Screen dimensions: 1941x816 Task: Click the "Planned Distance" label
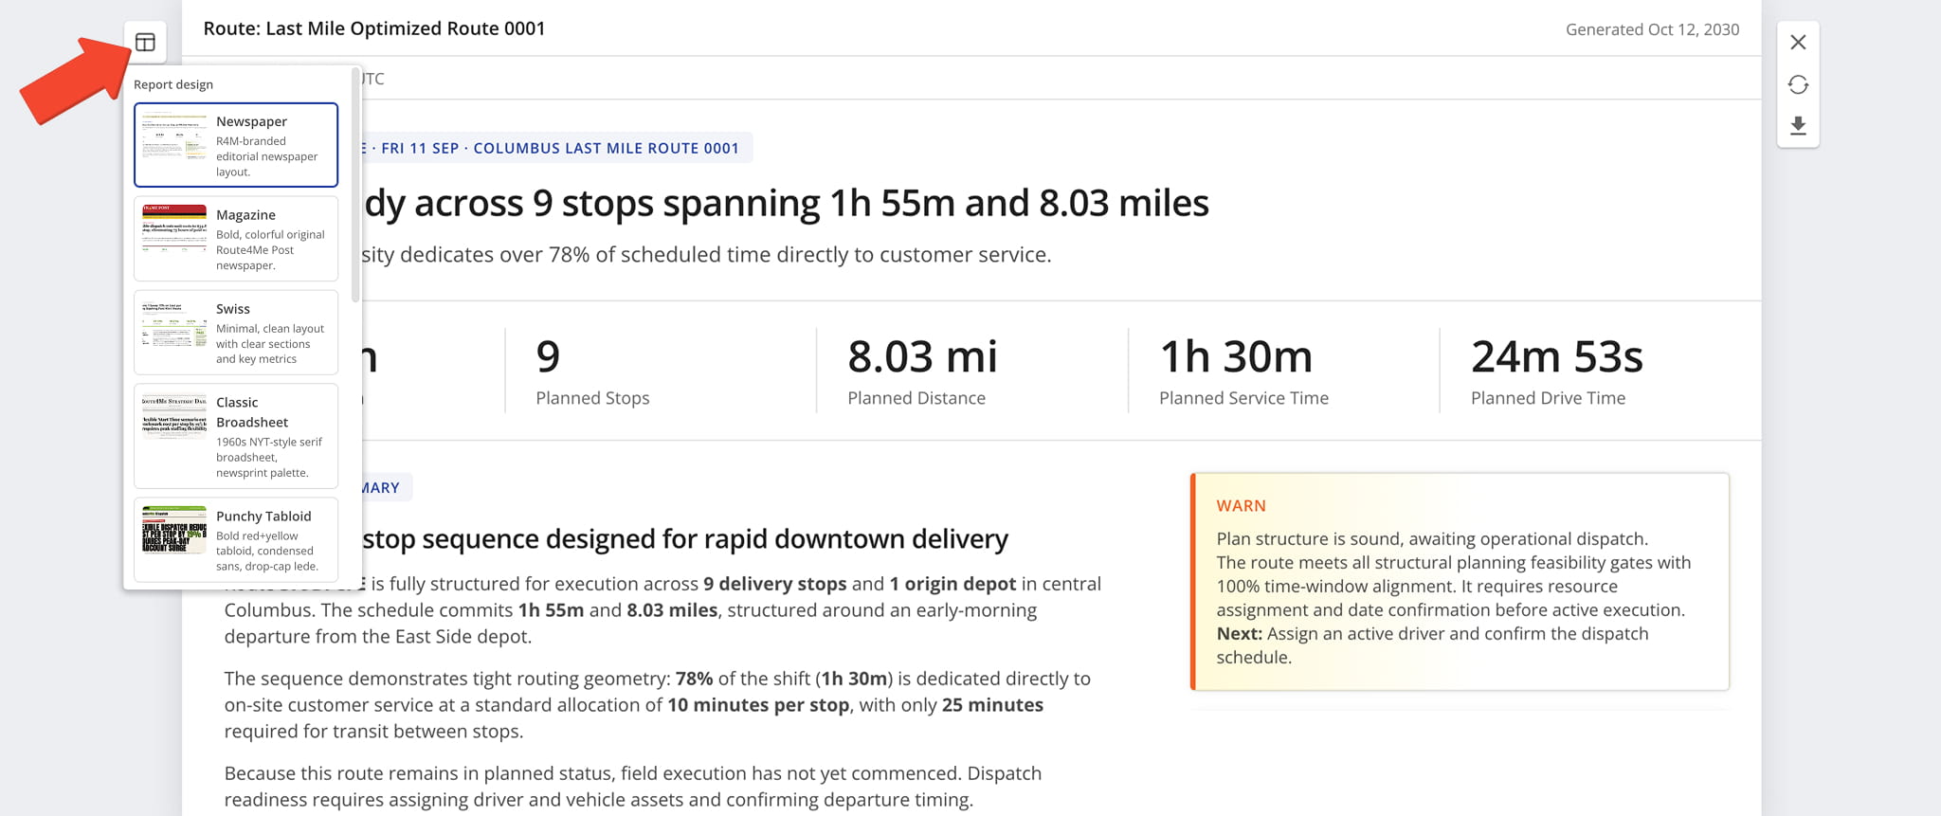tap(916, 398)
